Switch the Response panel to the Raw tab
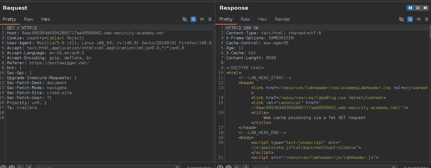Screen dimensions: 431x168 coord(245,19)
